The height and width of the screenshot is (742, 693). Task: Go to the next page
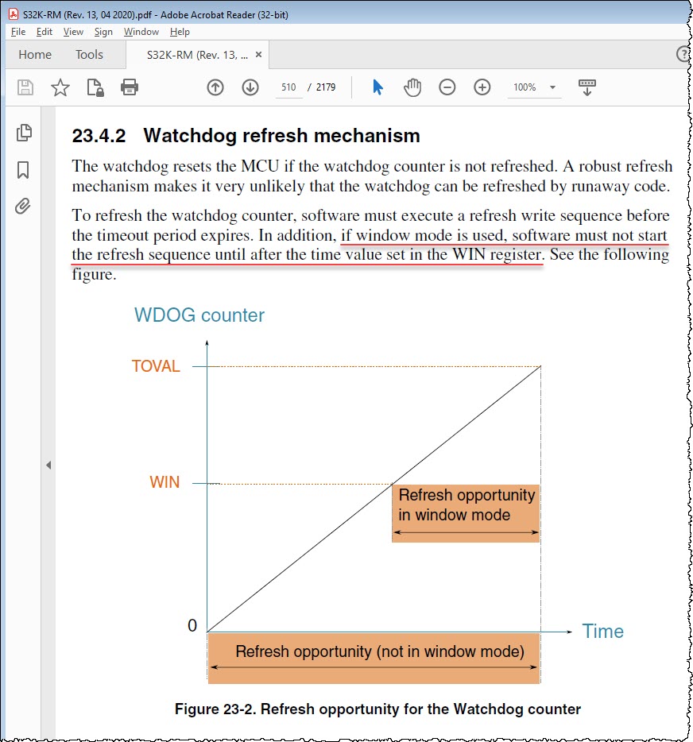pyautogui.click(x=250, y=87)
